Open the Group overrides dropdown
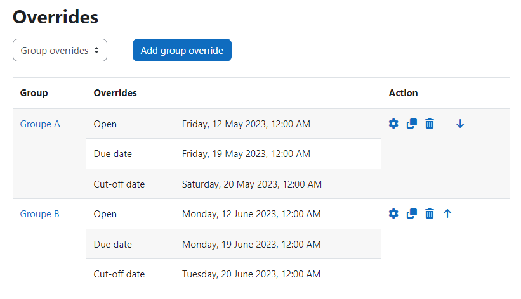 pos(60,50)
